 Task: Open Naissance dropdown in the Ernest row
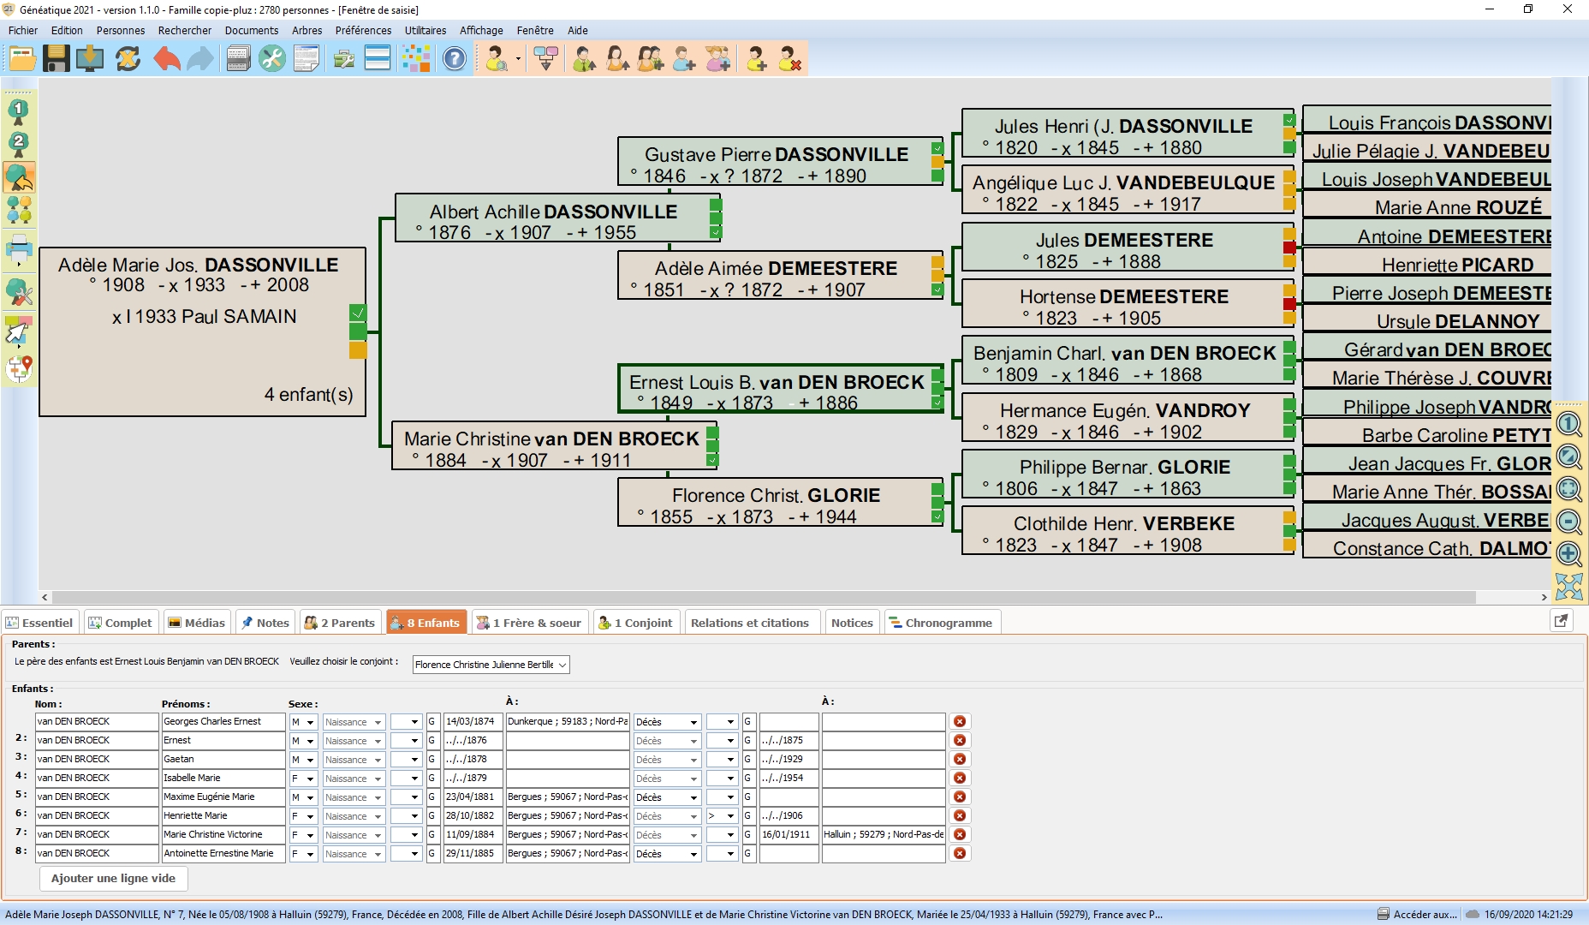[354, 741]
